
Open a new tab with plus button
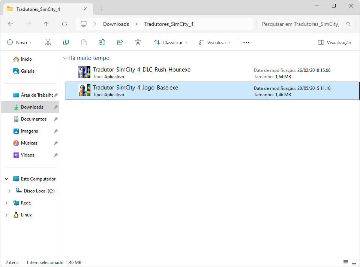[102, 9]
